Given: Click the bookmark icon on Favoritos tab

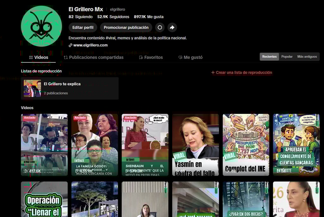Looking at the screenshot, I should click(141, 58).
